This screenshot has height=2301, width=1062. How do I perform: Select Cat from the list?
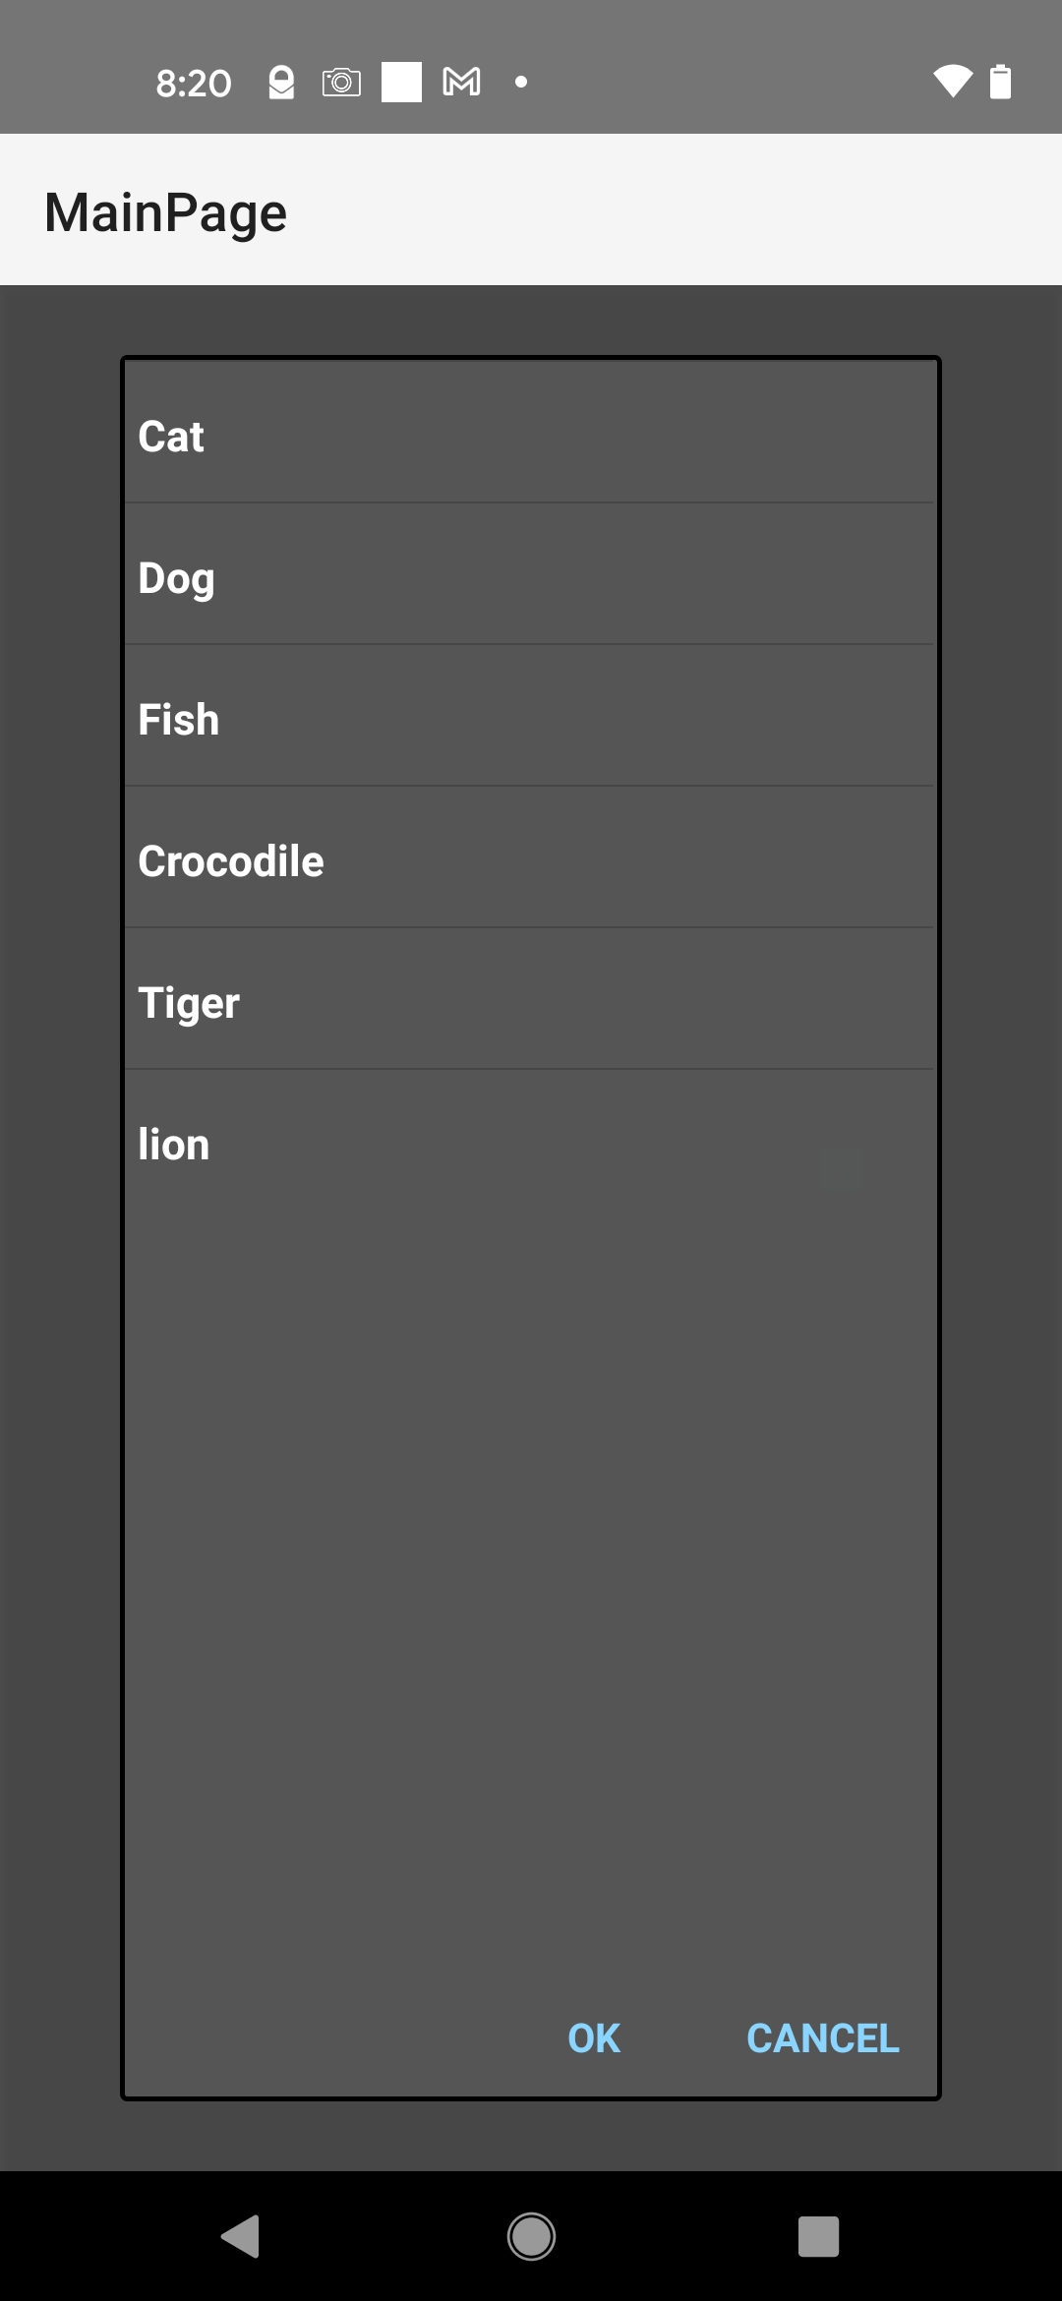tap(529, 437)
